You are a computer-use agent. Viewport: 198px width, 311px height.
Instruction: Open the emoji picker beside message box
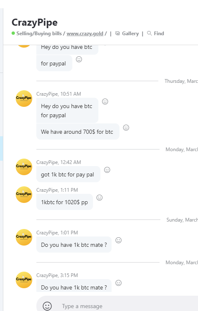point(47,306)
